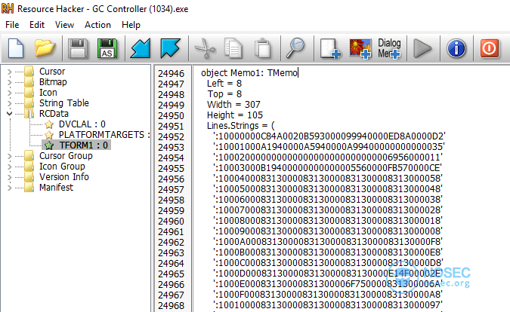Select the PLATFORMTARGETS resource
Image resolution: width=510 pixels, height=312 pixels.
tap(104, 135)
